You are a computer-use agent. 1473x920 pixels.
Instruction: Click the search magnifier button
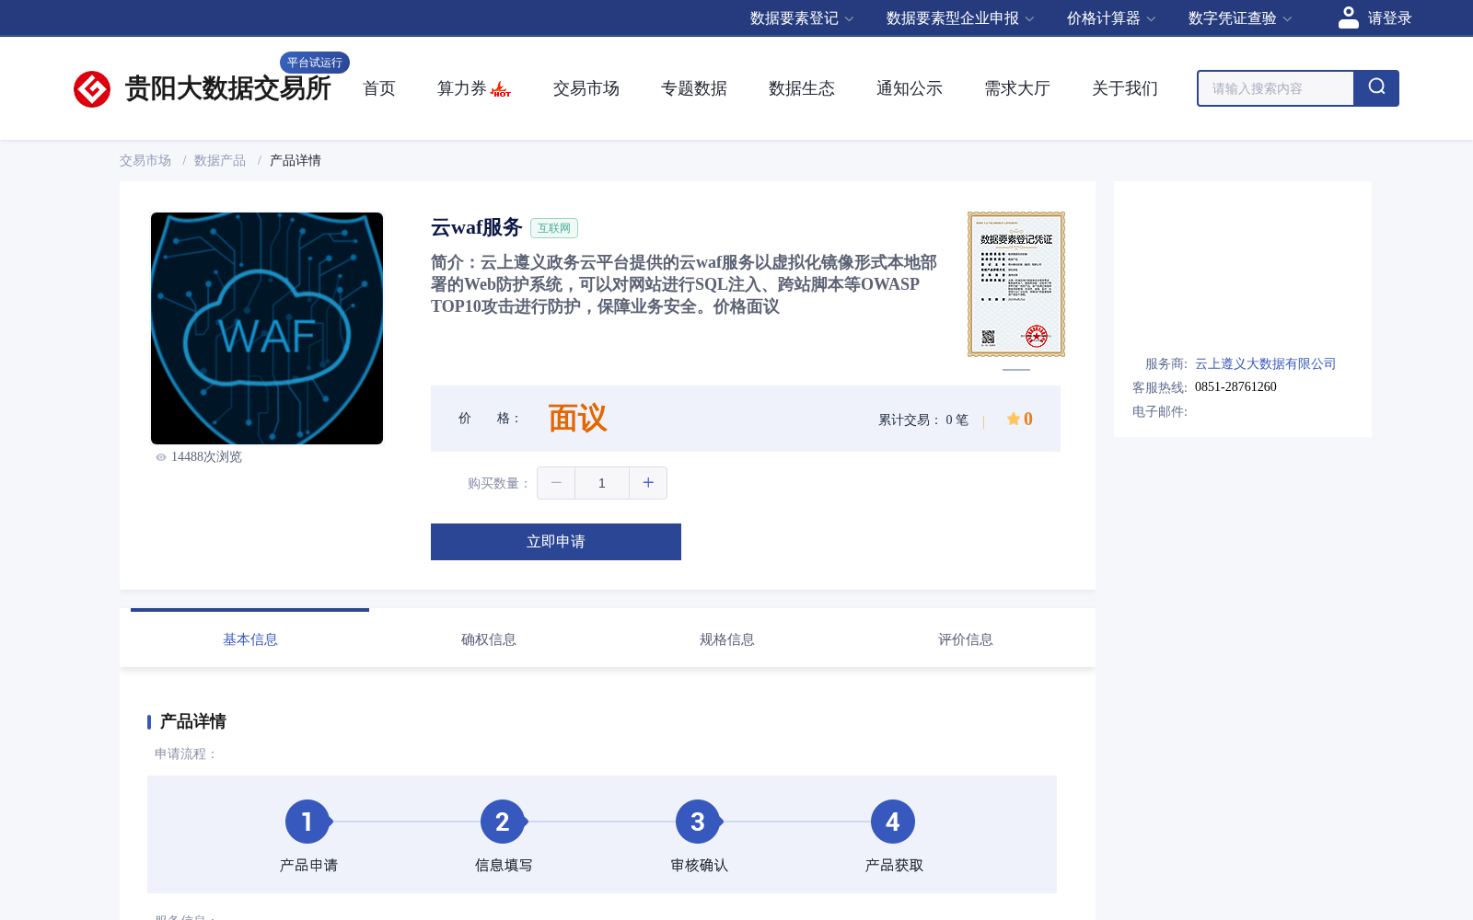[1376, 88]
